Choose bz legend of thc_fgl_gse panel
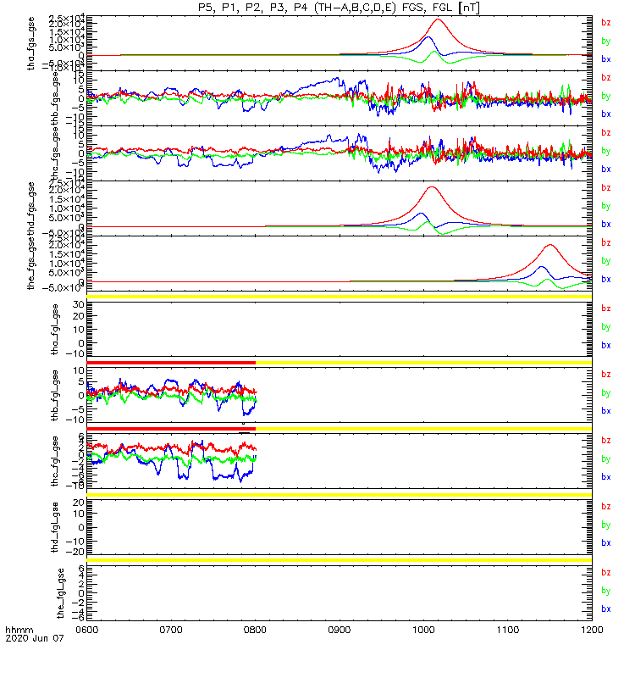 pyautogui.click(x=606, y=441)
